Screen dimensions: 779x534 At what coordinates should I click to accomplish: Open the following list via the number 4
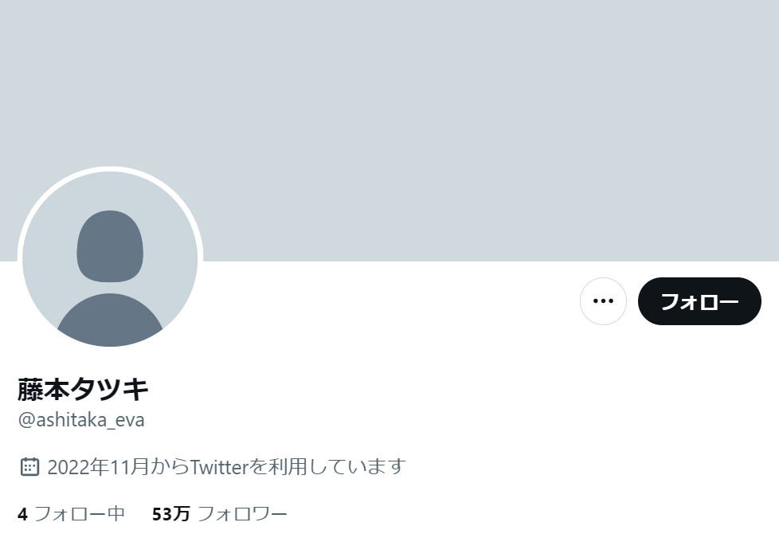[22, 514]
